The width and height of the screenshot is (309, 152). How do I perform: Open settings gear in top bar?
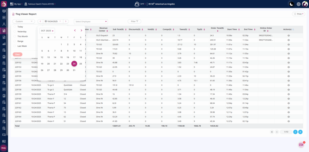click(298, 4)
